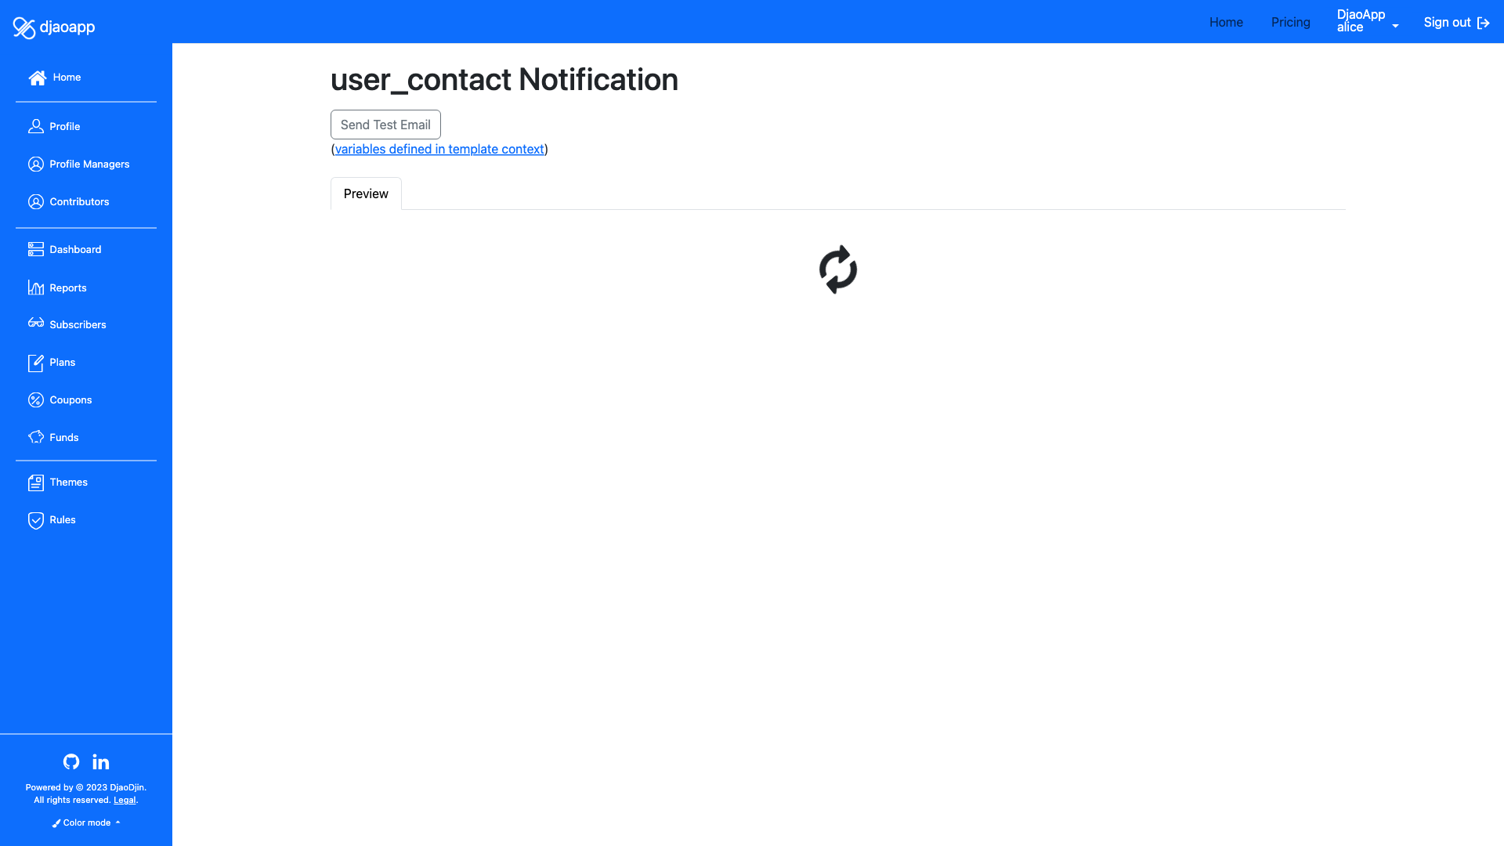Open the Profile page label

[65, 126]
